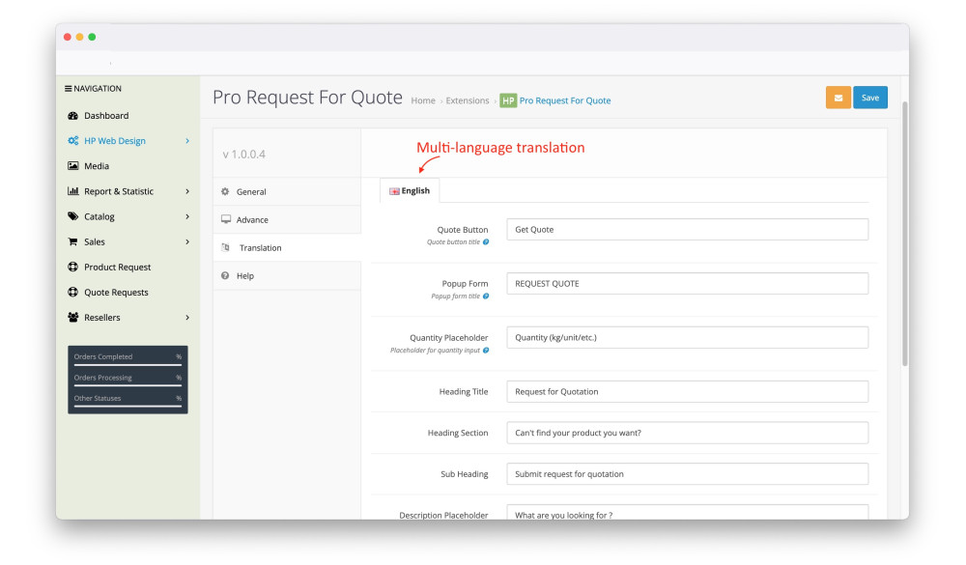Screen dimensions: 966x565
Task: Click the Orders Completed progress bar
Action: click(128, 365)
